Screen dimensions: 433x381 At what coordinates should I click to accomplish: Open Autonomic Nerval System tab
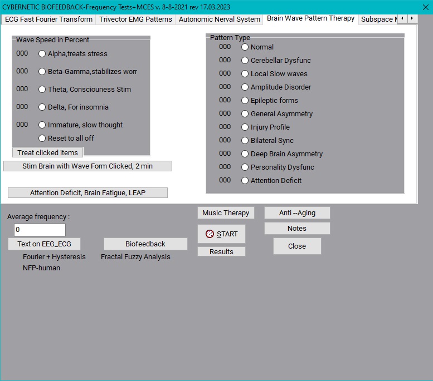tap(219, 19)
